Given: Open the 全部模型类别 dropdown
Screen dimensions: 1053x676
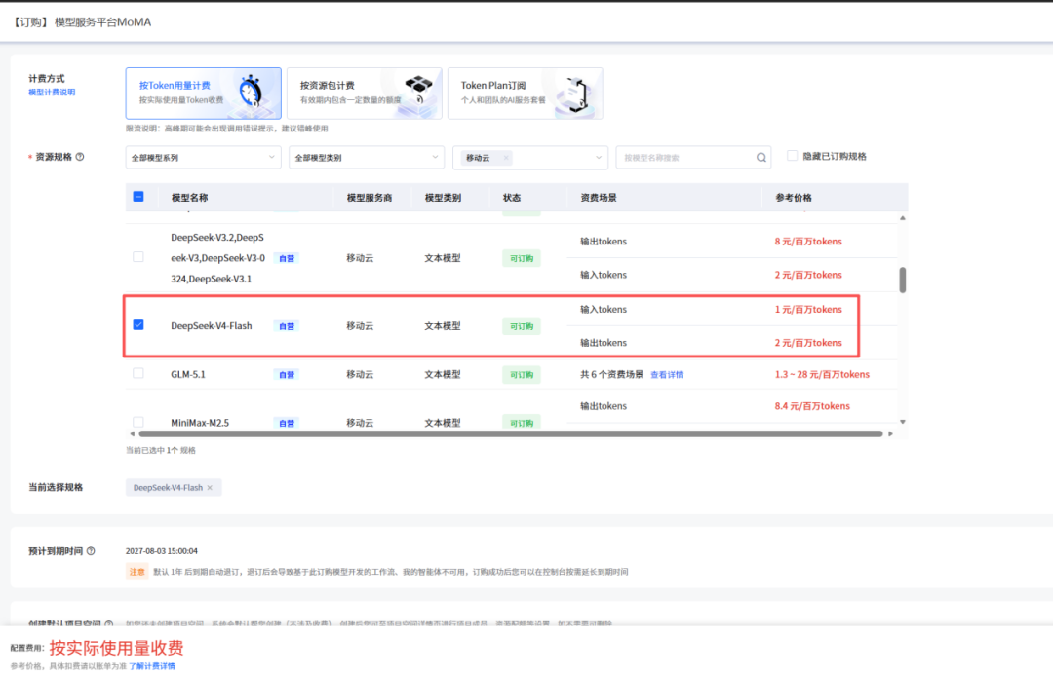Looking at the screenshot, I should coord(367,158).
